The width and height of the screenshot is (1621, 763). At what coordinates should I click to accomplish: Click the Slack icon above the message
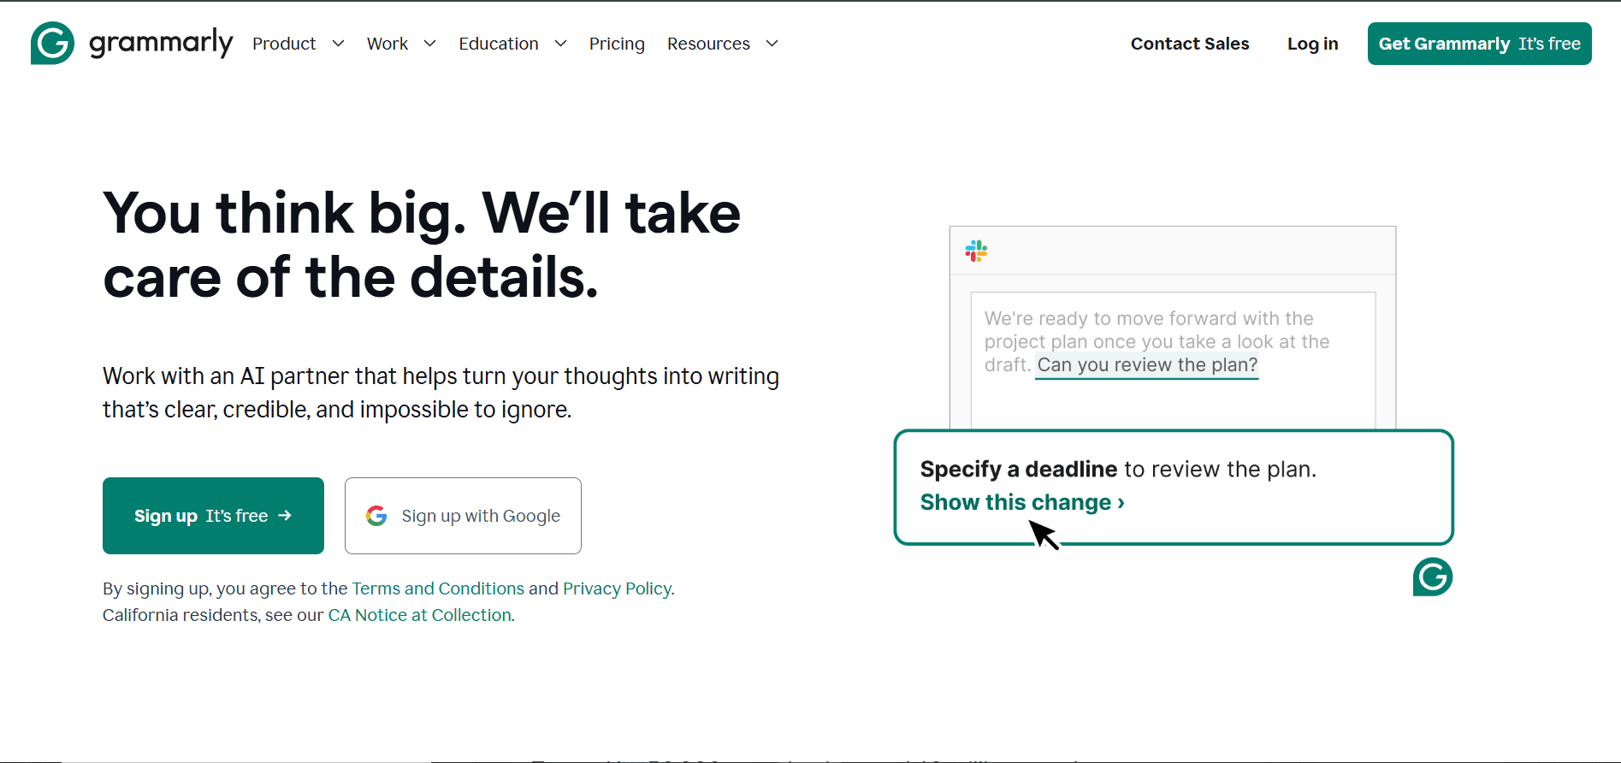point(976,251)
